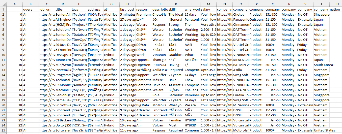342x134 pixels.
Task: Click 'Hybrid' cell in row 12
Action: 111,65
